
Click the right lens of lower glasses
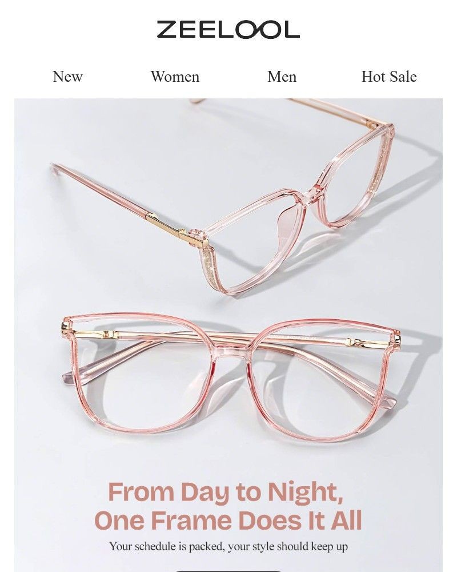320,382
